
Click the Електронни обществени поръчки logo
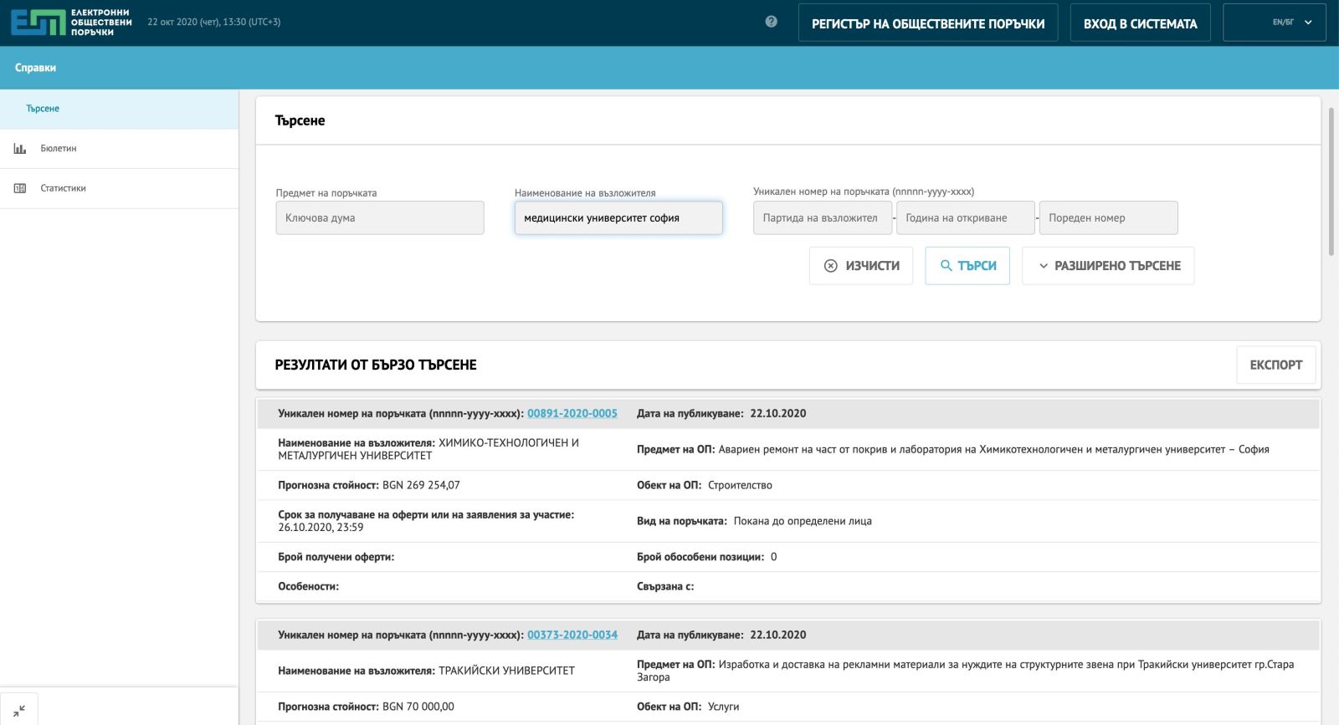pos(71,23)
